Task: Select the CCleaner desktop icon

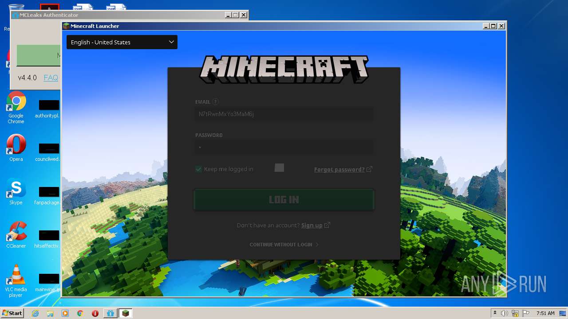Action: [16, 235]
